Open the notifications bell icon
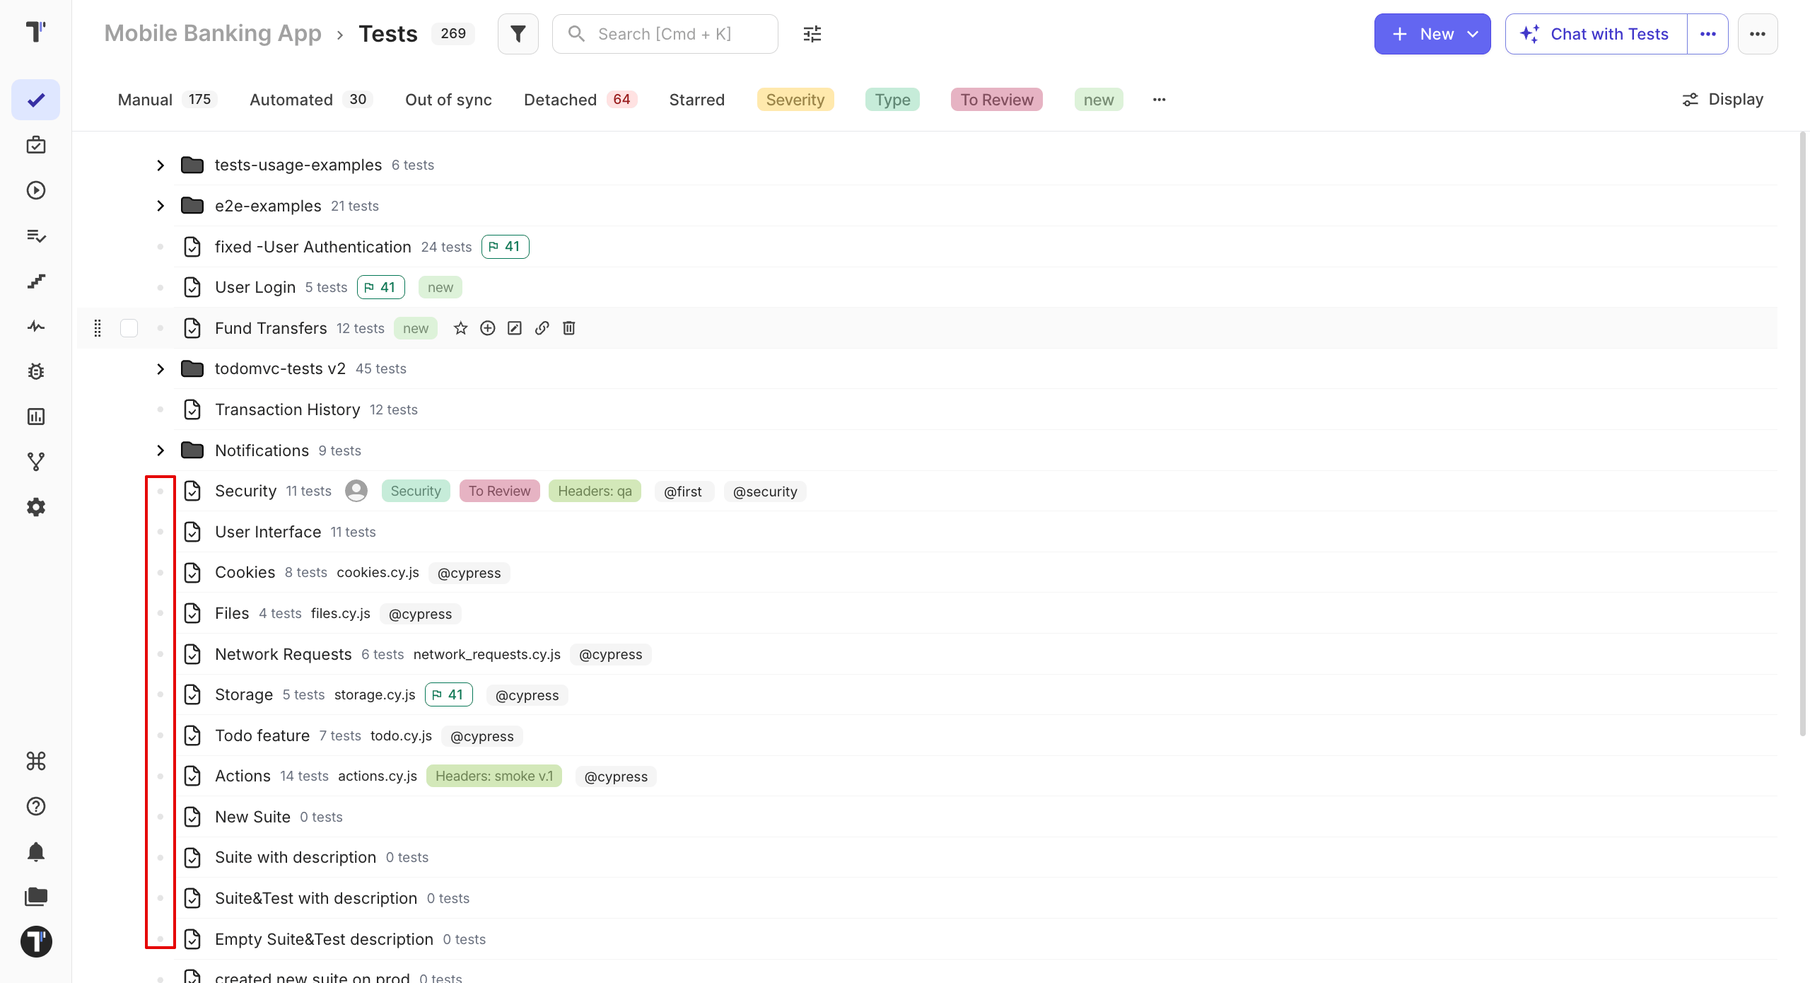This screenshot has height=983, width=1810. [x=36, y=851]
